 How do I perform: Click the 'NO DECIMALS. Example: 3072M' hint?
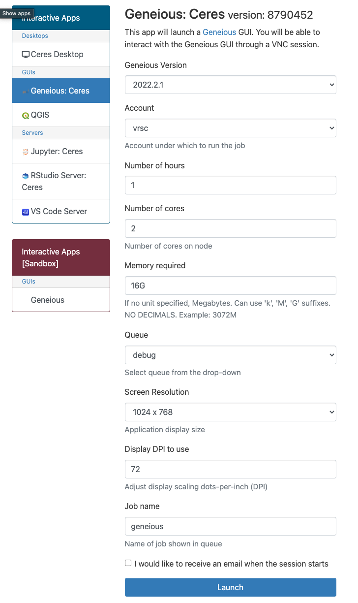(x=180, y=315)
